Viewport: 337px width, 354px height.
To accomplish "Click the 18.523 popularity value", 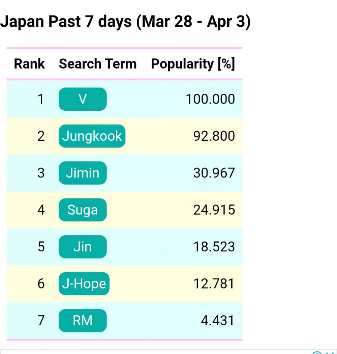I will click(214, 247).
